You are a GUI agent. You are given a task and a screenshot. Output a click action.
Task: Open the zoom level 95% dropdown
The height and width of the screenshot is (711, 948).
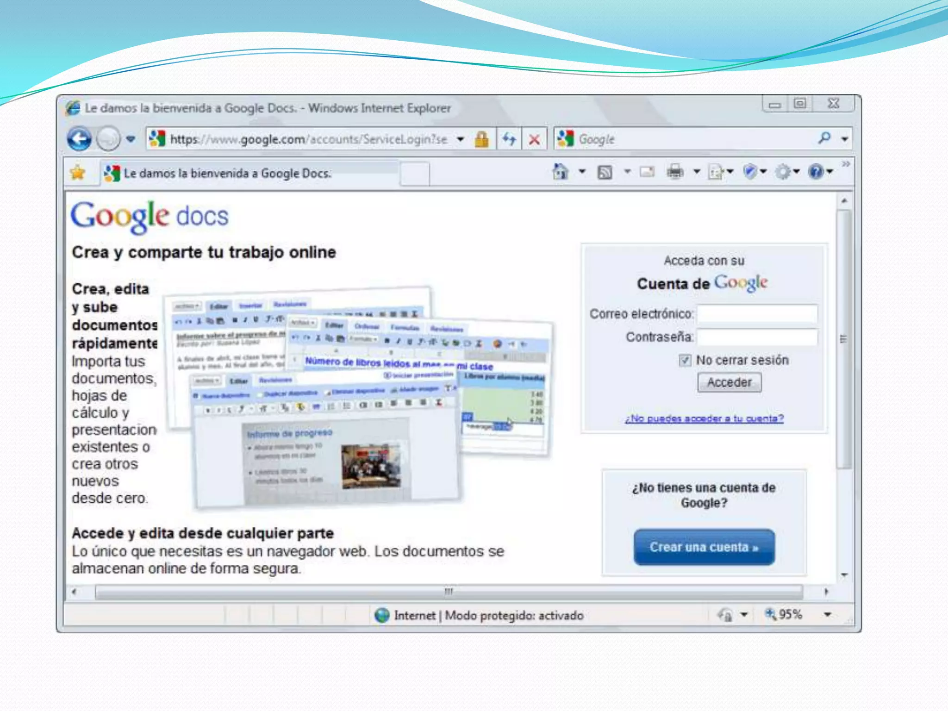pos(827,615)
